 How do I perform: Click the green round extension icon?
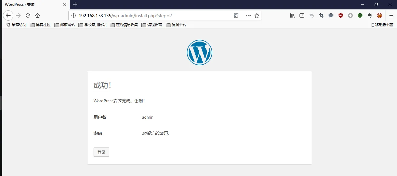point(360,15)
